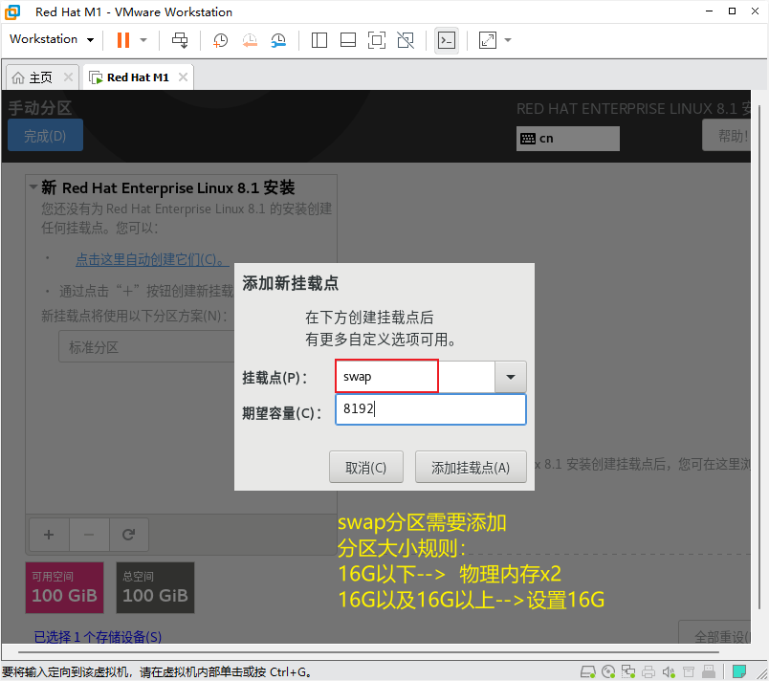Open the mount point dropdown arrow
This screenshot has width=769, height=681.
coord(511,377)
